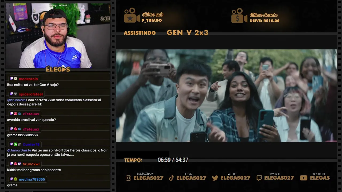
Task: Click the dollar camera icon beside Último donate
Action: (239, 15)
